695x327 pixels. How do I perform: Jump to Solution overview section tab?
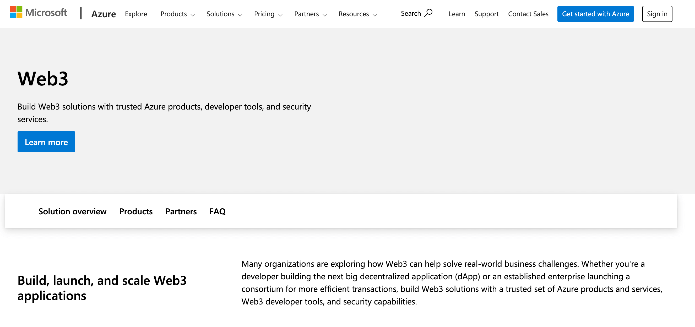[72, 211]
